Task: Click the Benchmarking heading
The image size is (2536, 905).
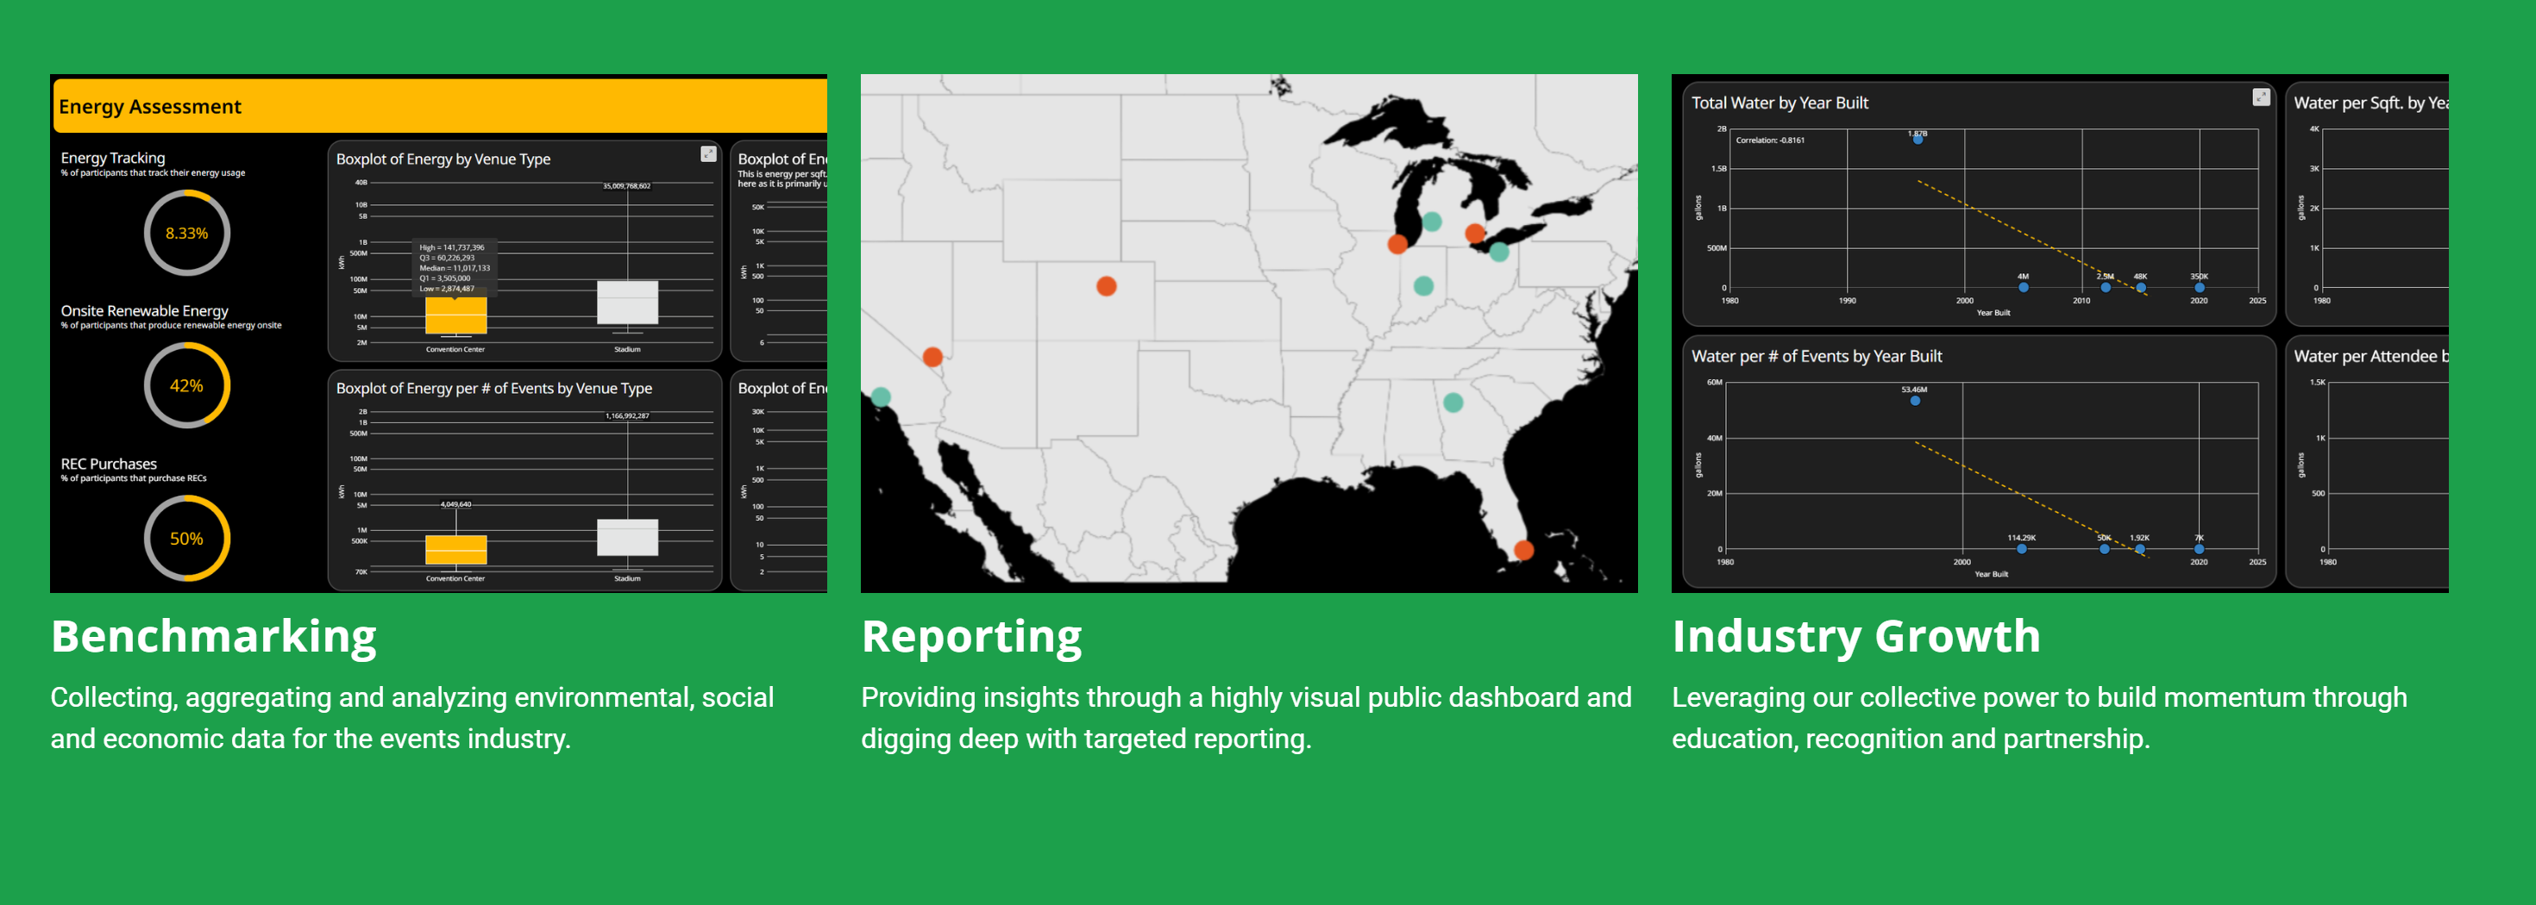Action: (x=214, y=636)
